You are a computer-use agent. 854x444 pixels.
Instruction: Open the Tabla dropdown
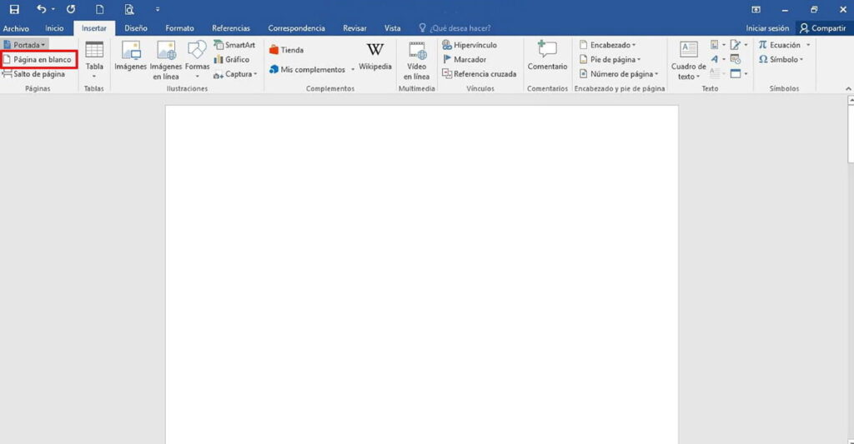coord(94,59)
